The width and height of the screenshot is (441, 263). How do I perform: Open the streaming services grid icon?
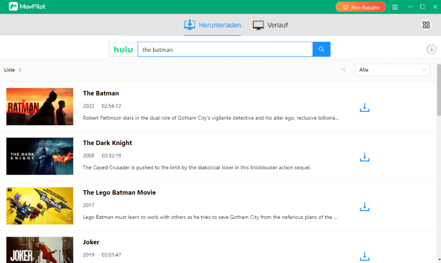[426, 25]
